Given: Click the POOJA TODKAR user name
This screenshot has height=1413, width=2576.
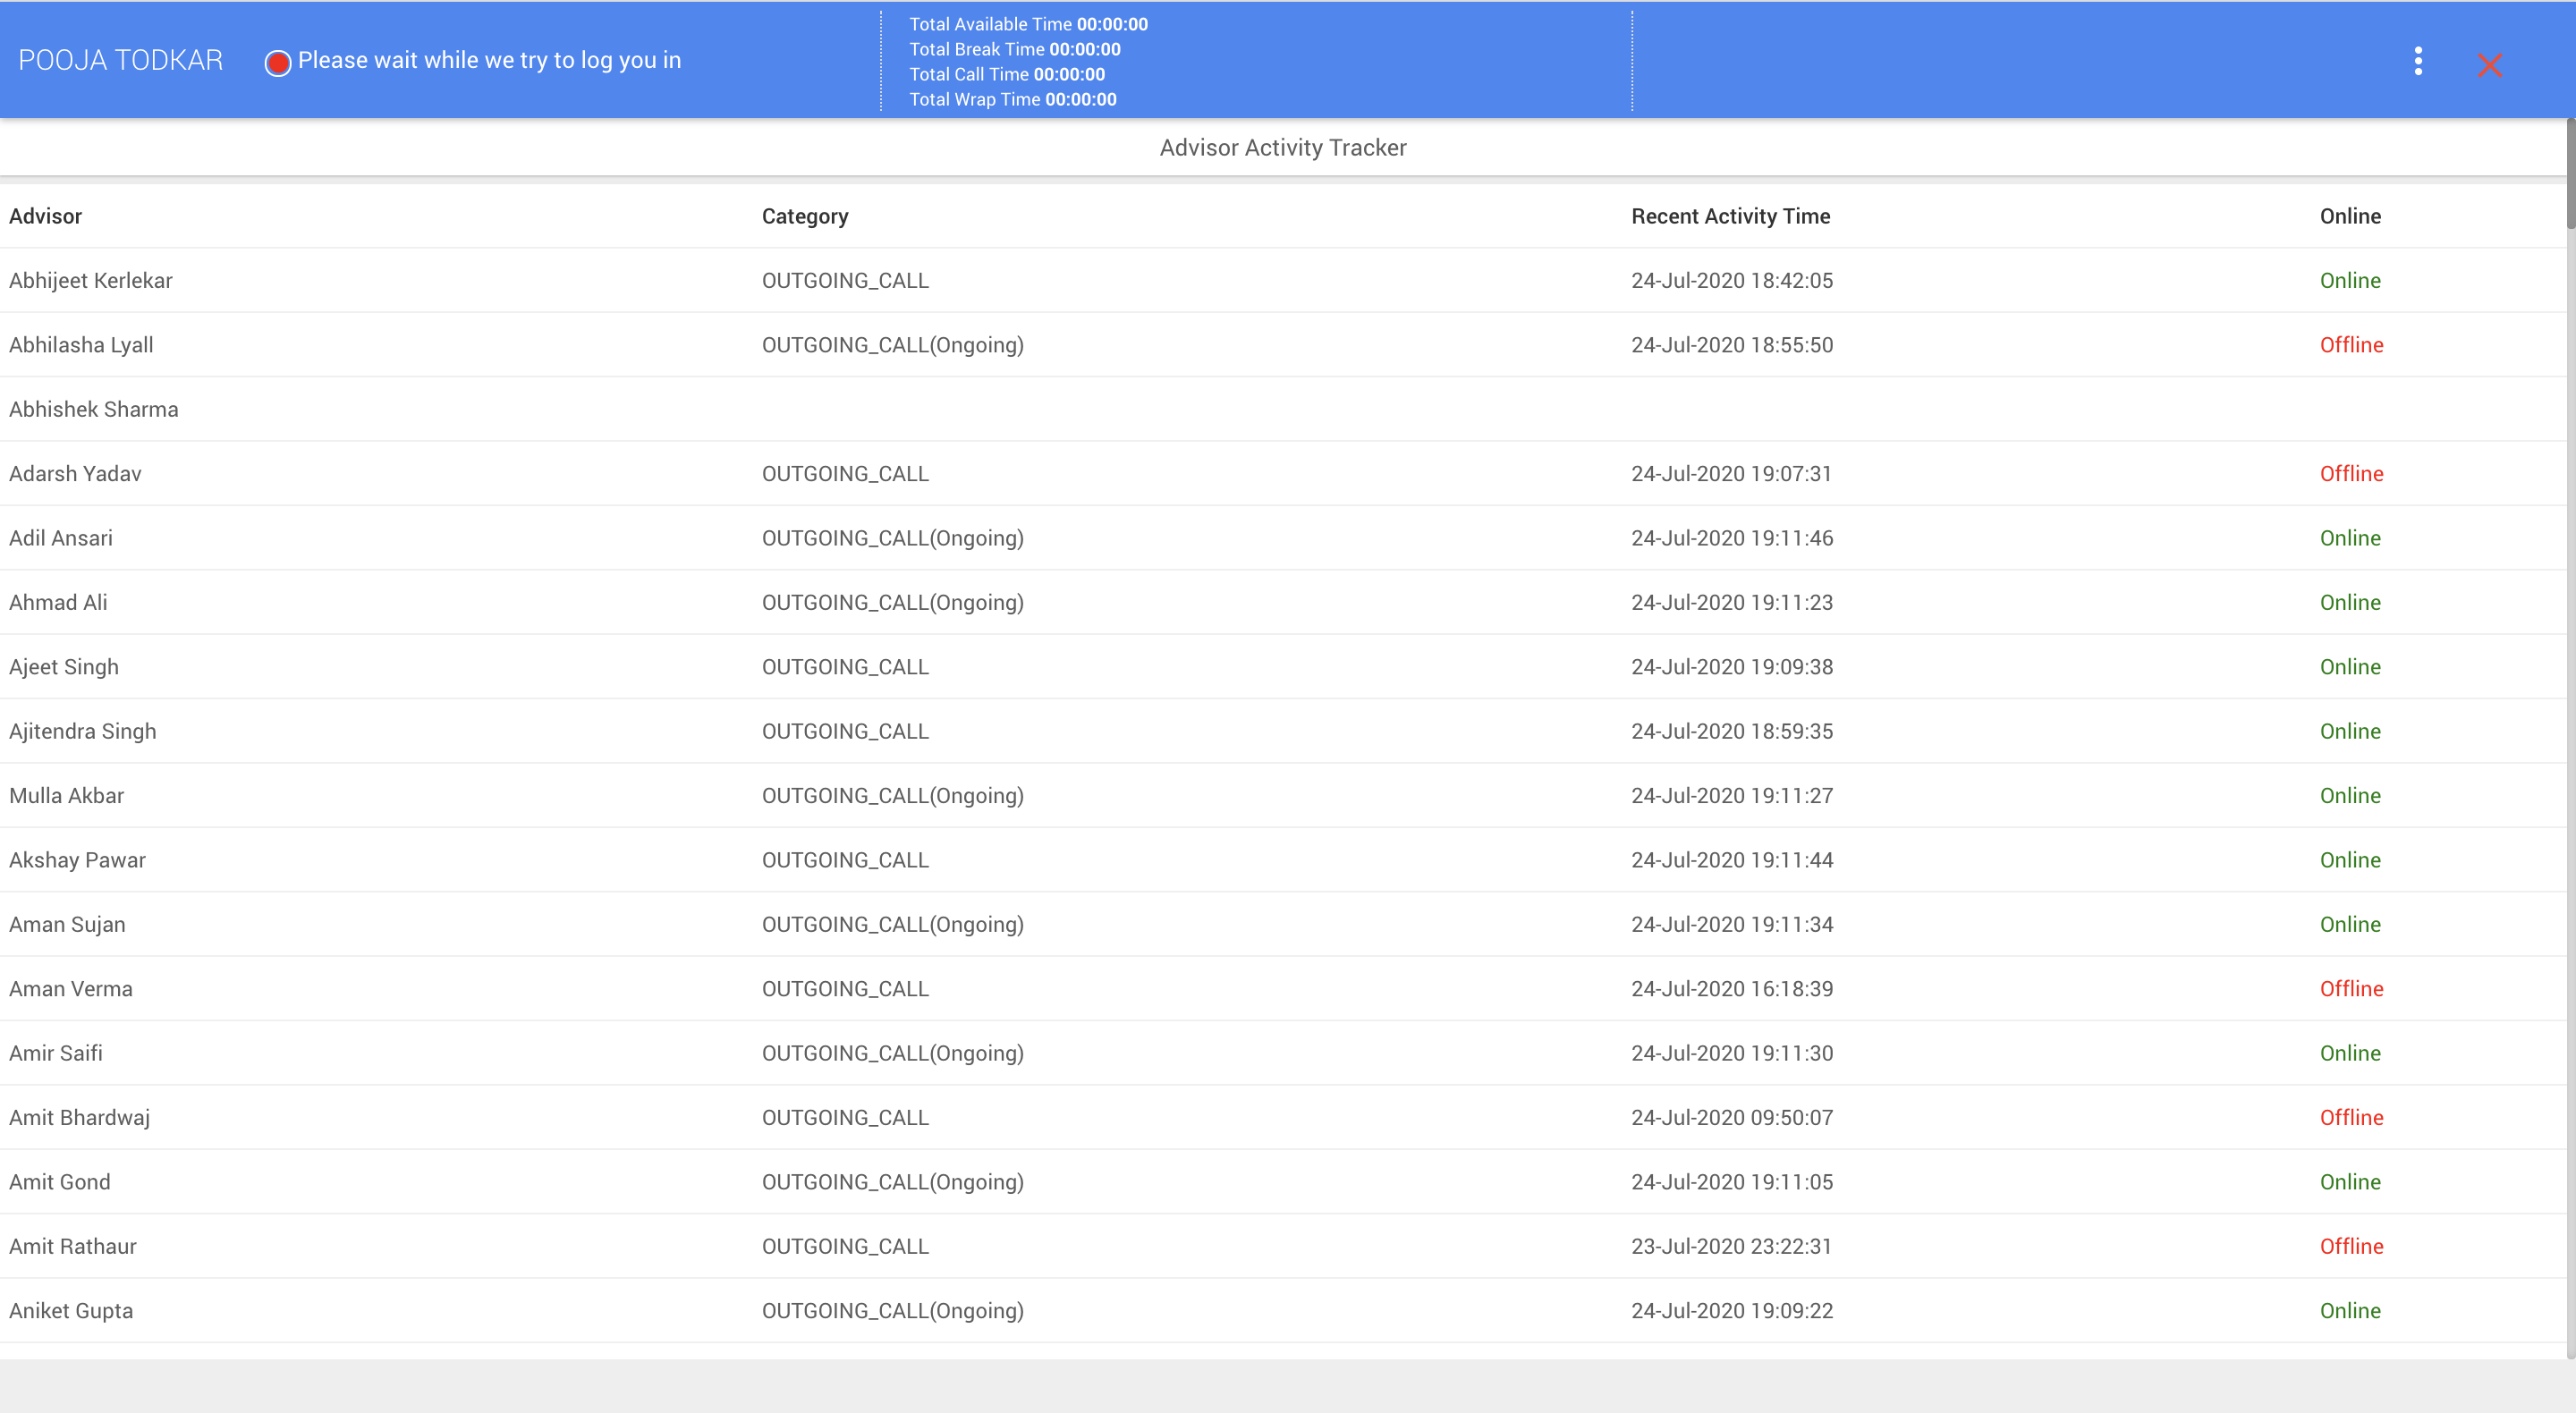Looking at the screenshot, I should (121, 60).
